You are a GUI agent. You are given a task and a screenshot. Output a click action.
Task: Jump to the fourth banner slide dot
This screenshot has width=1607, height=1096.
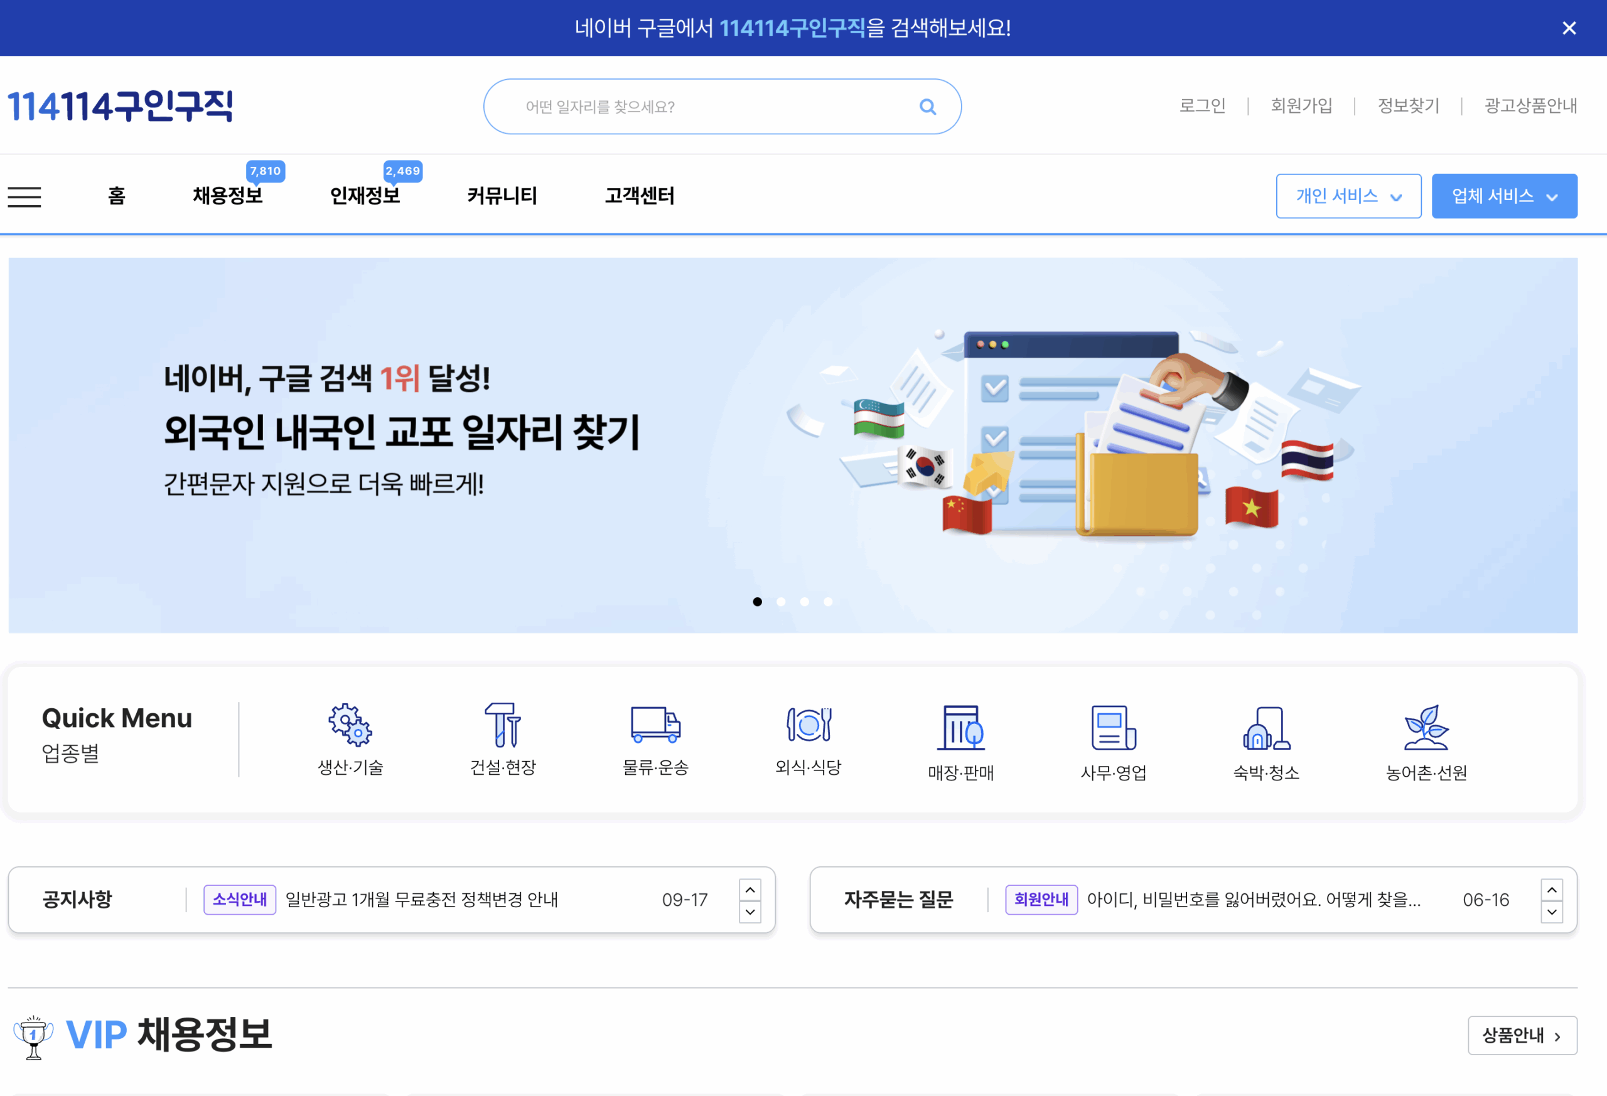(x=829, y=602)
